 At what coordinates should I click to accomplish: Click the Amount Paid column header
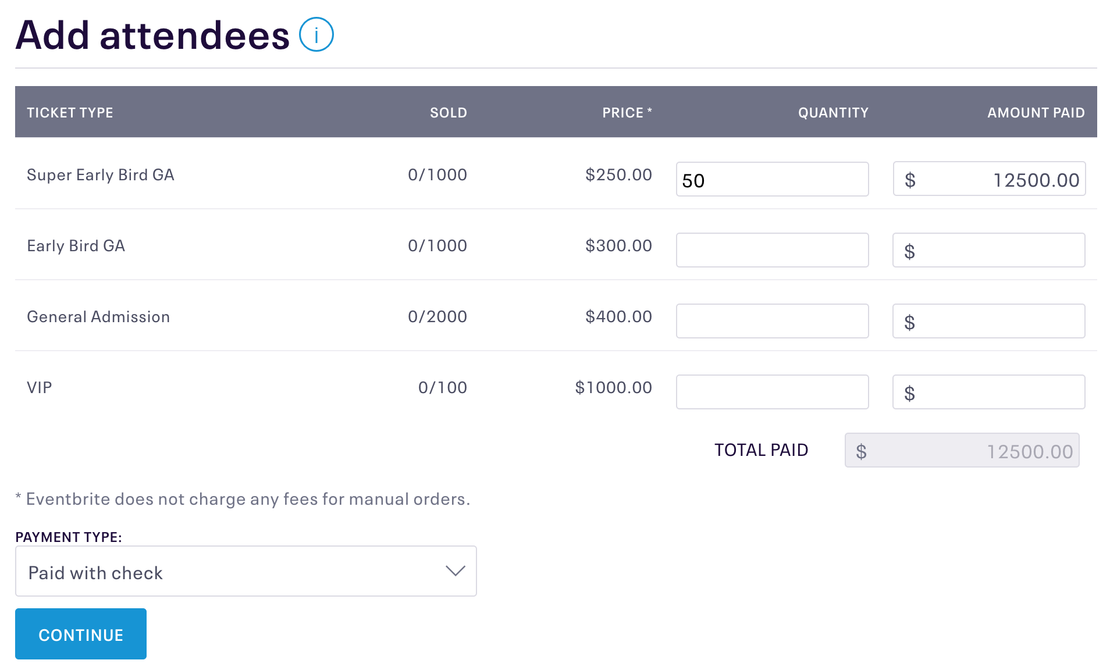(1036, 112)
